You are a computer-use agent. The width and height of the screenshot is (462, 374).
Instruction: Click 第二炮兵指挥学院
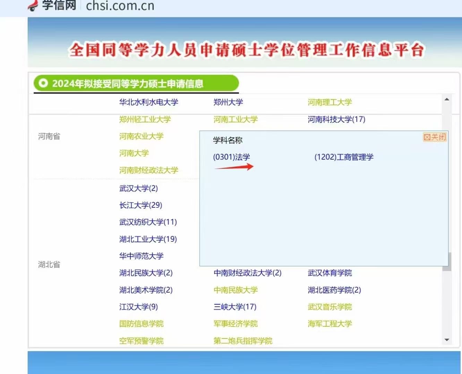coord(243,341)
